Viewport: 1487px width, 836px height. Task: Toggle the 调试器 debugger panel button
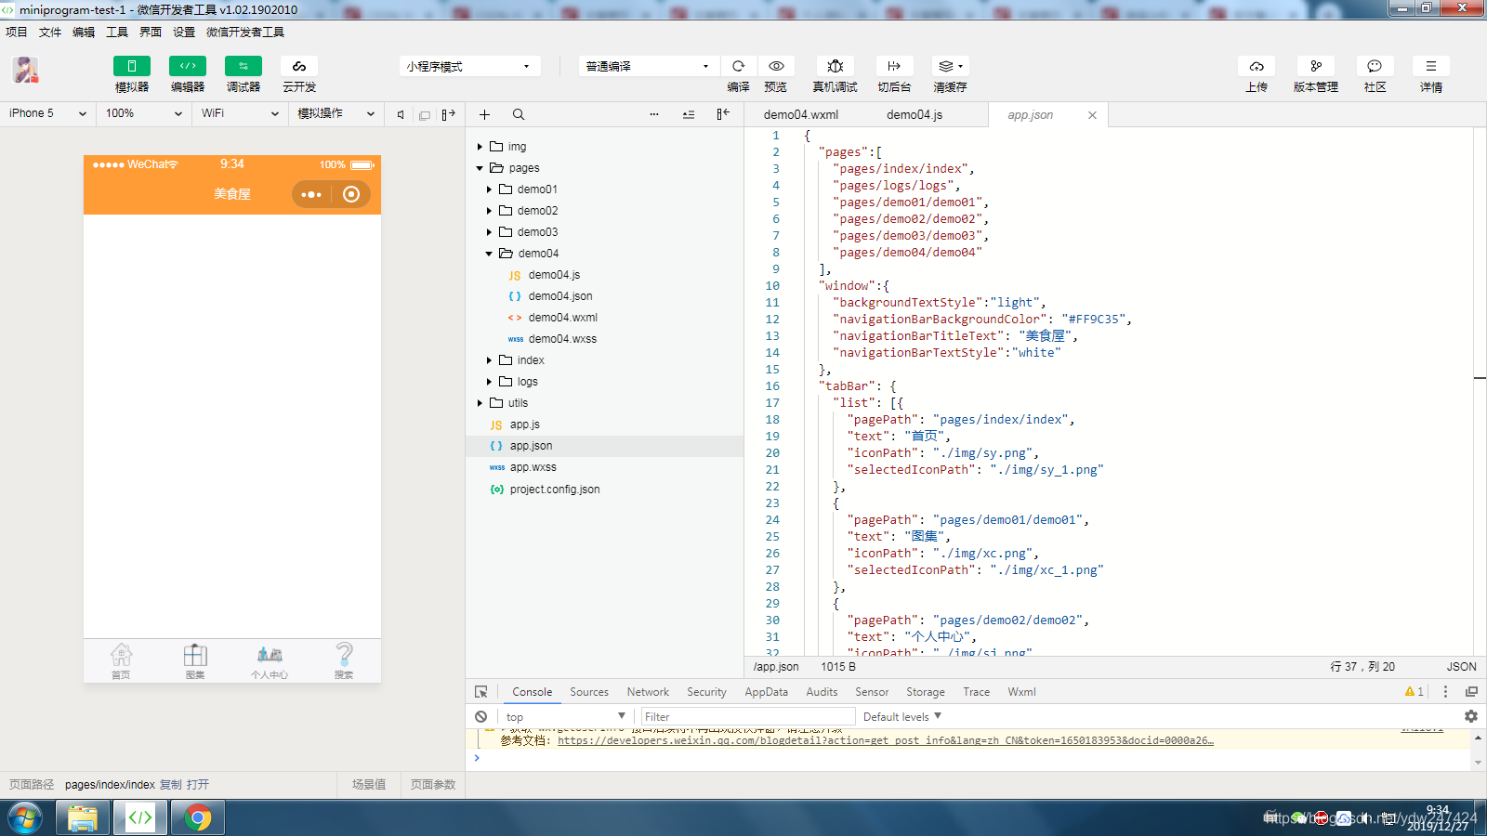243,66
